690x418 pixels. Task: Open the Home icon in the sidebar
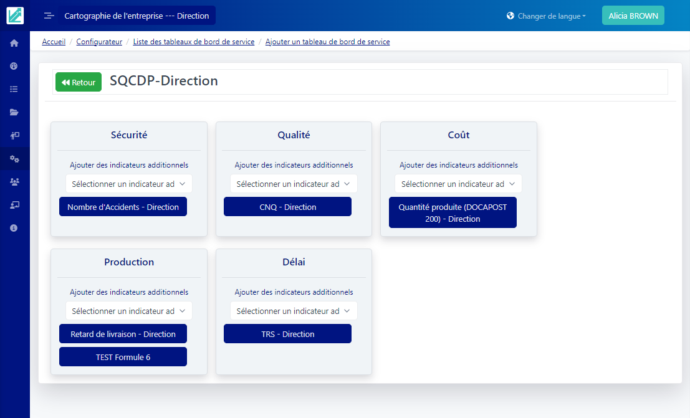[x=14, y=42]
